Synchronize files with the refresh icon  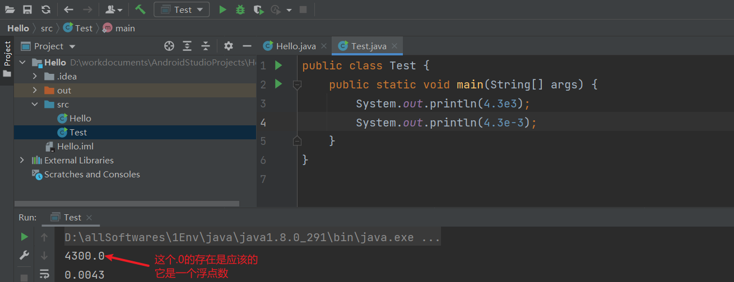click(x=46, y=10)
